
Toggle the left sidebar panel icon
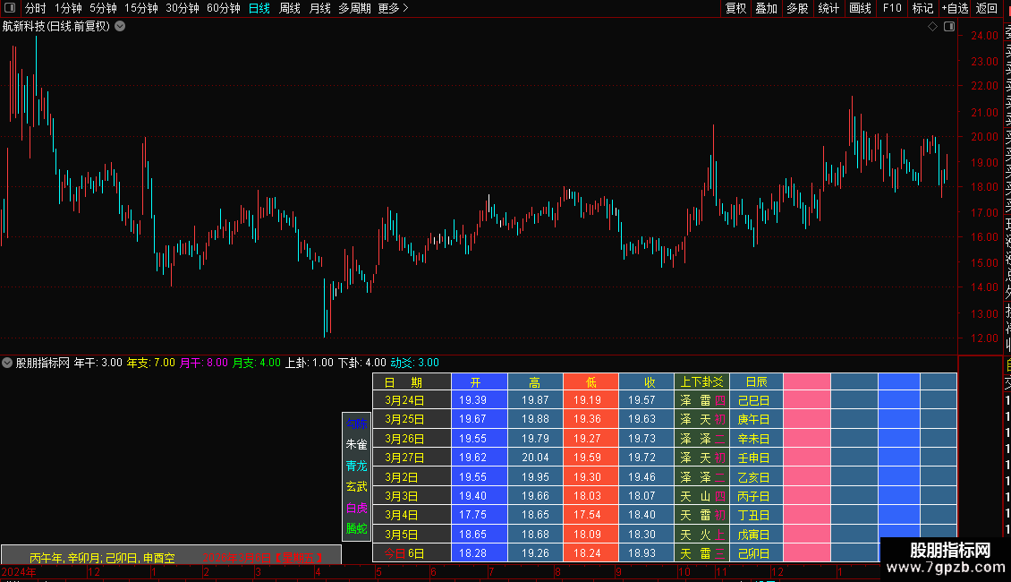click(x=10, y=8)
